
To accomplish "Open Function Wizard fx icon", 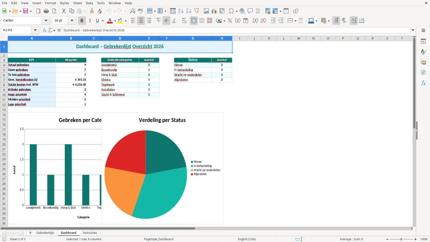I will [x=45, y=30].
